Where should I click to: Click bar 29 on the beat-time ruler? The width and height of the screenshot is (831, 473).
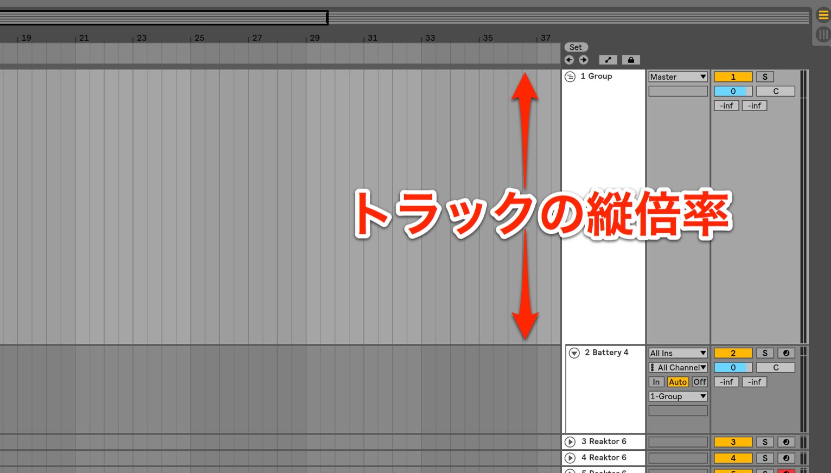[x=315, y=38]
